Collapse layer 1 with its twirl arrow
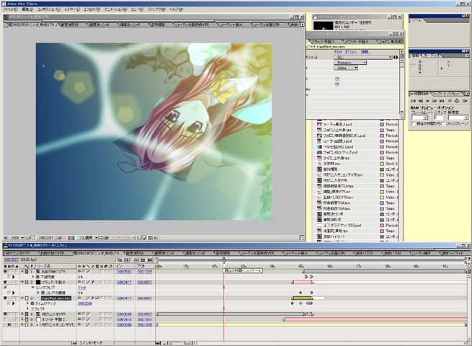472x346 pixels. 22,272
